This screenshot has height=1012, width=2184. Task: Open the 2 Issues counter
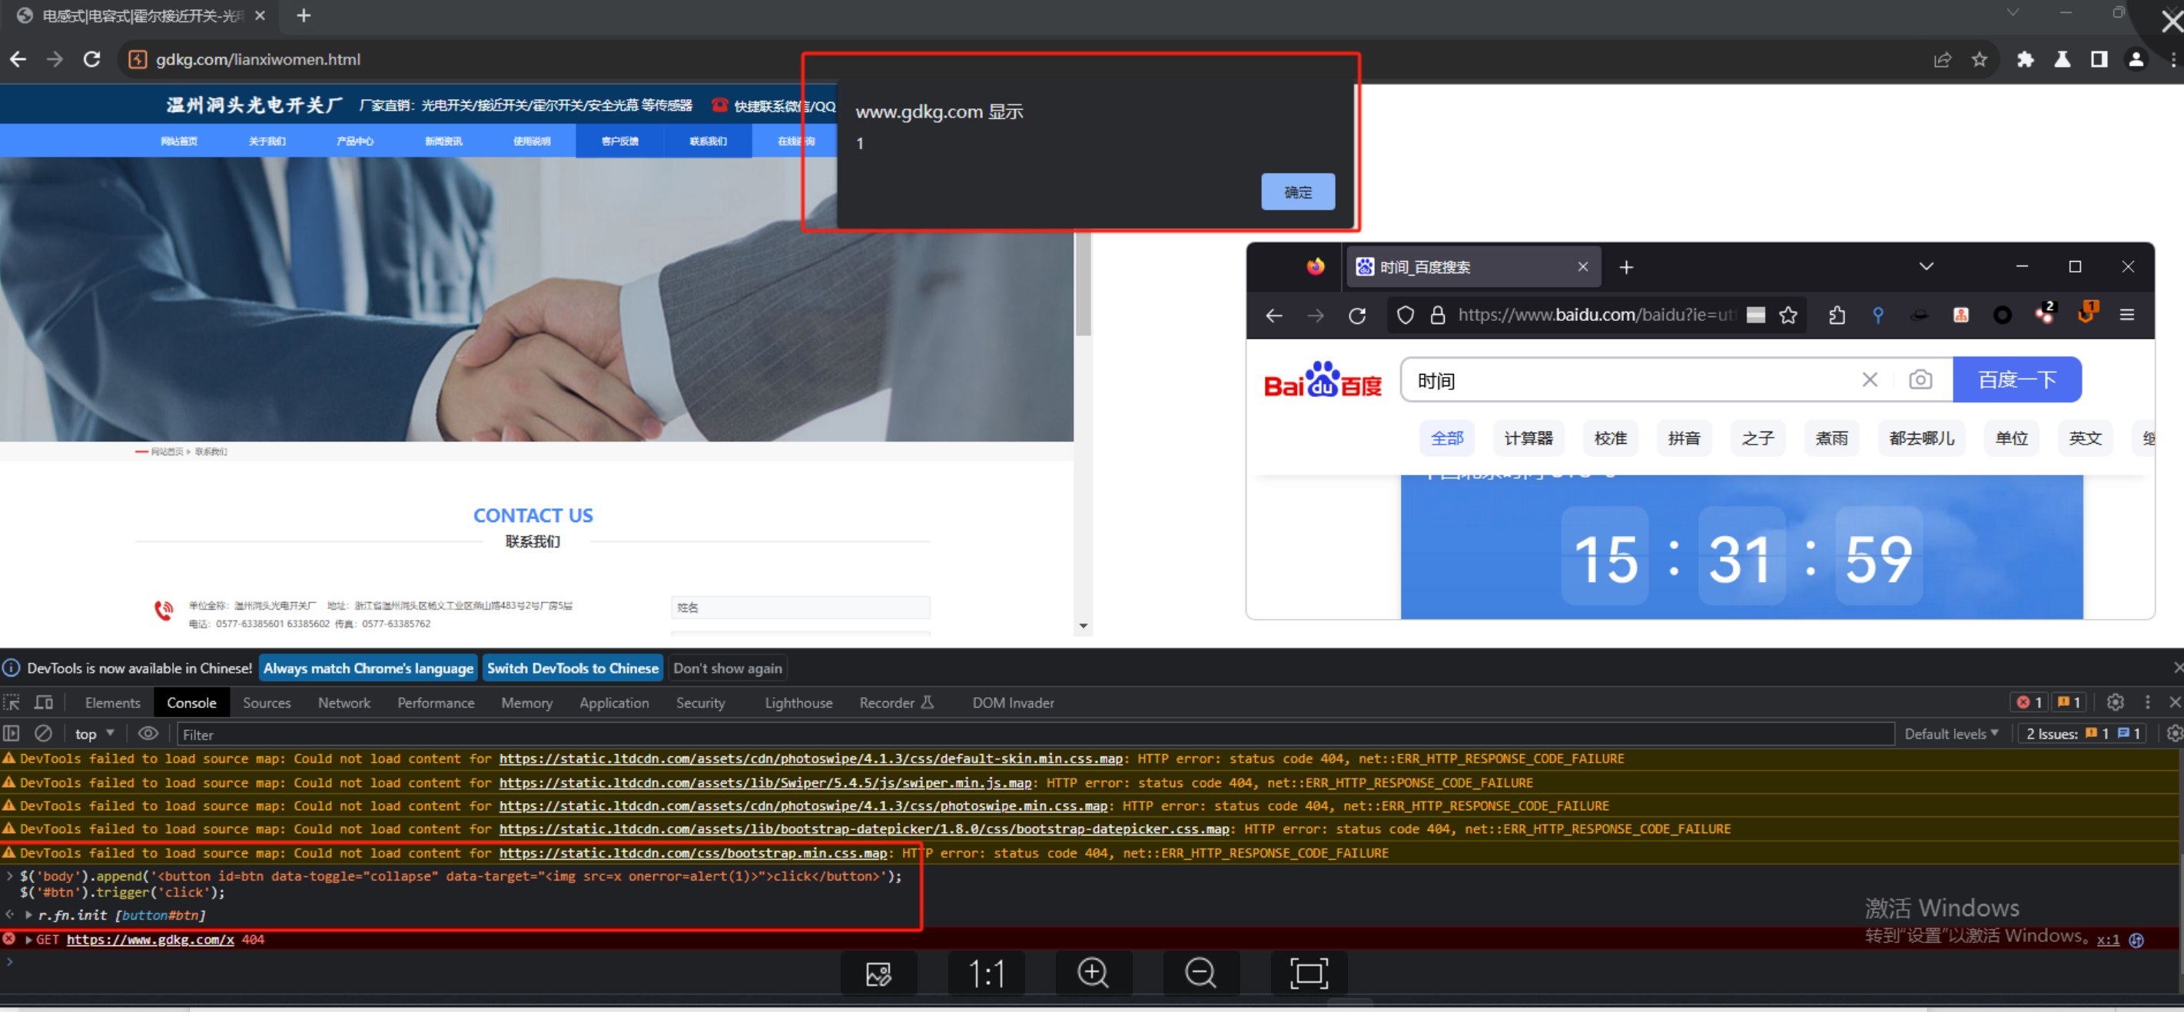click(2083, 733)
